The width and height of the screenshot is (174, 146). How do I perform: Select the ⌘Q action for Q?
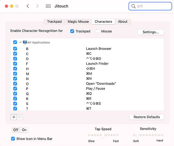click(x=89, y=94)
